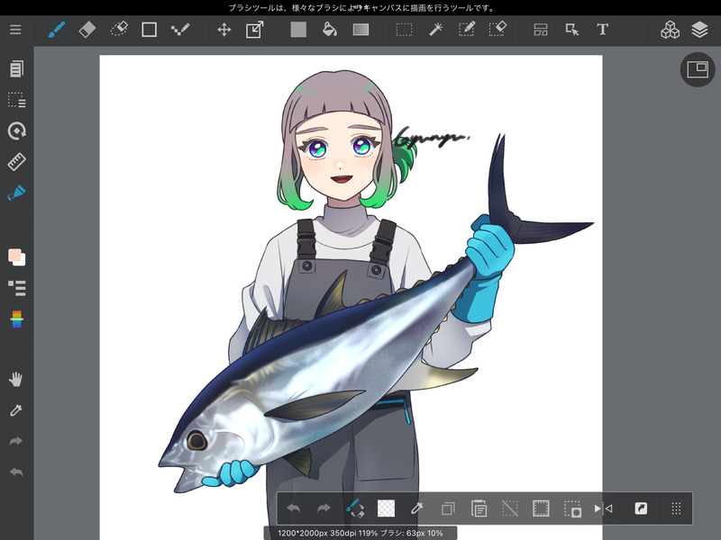Viewport: 721px width, 540px height.
Task: Open the selection menu in sidebar
Action: [16, 100]
